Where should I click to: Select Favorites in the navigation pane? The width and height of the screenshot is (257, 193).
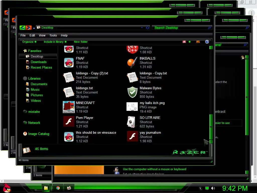click(x=32, y=51)
